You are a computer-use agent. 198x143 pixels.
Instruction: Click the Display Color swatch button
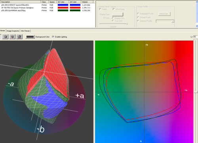pyautogui.click(x=118, y=14)
